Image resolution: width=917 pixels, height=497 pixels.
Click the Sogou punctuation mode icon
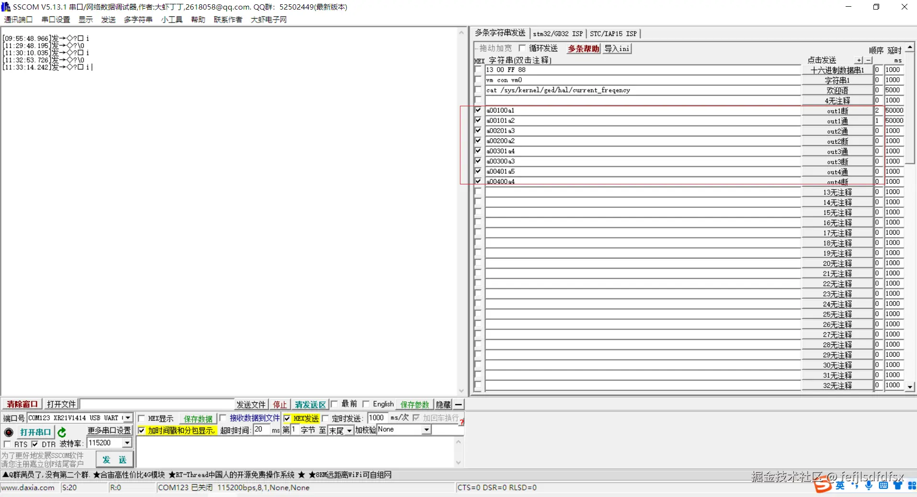pyautogui.click(x=855, y=486)
